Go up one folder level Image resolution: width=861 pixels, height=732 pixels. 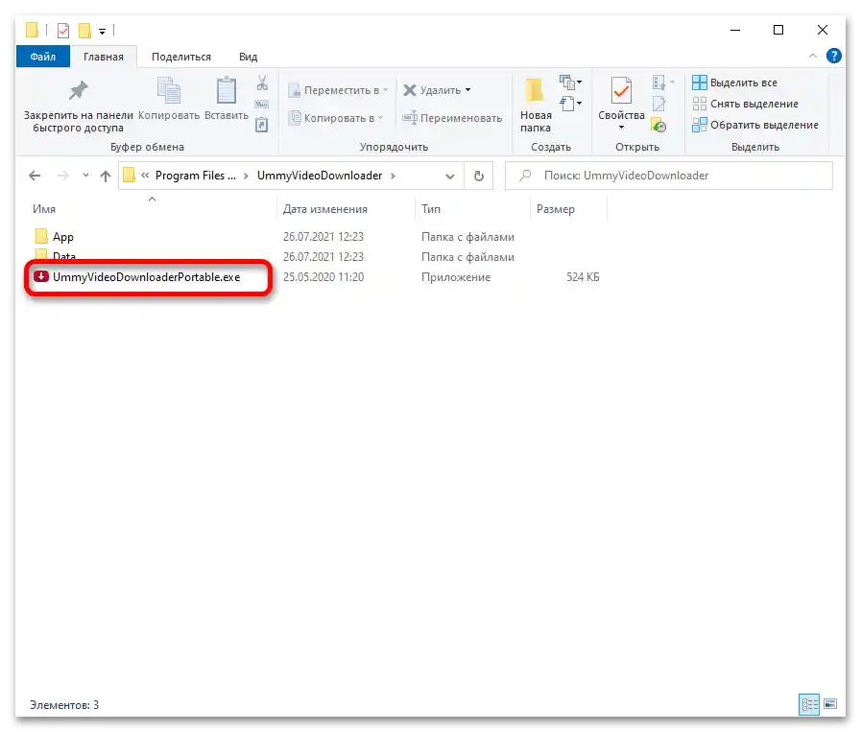106,176
